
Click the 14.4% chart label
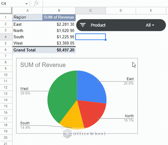(x=25, y=128)
